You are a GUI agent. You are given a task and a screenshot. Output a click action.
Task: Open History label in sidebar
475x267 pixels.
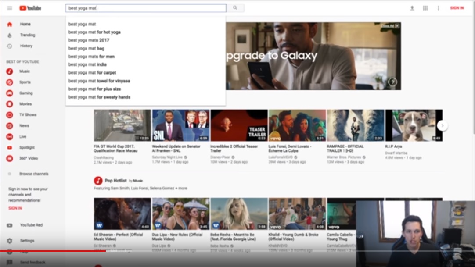[x=26, y=46]
